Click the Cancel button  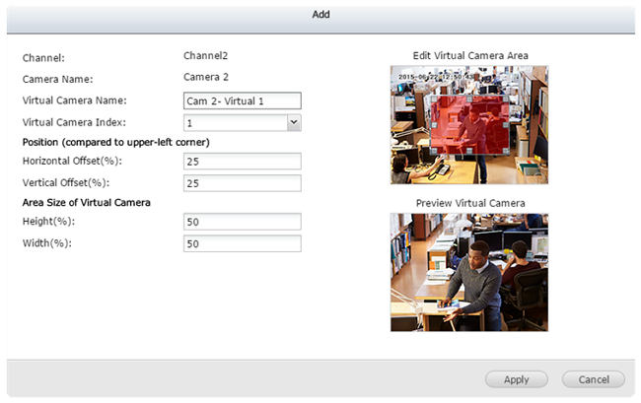coord(594,379)
